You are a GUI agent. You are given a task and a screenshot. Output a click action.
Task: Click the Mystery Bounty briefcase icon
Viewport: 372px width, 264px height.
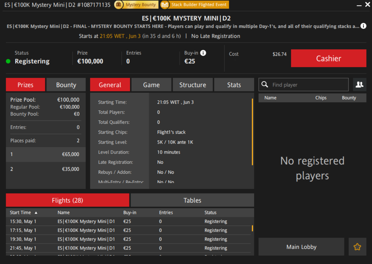pyautogui.click(x=118, y=5)
